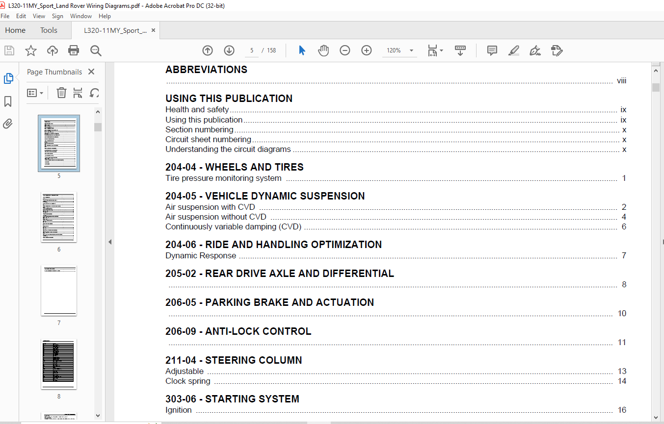Close the L320-11MY_Sport document tab

153,30
